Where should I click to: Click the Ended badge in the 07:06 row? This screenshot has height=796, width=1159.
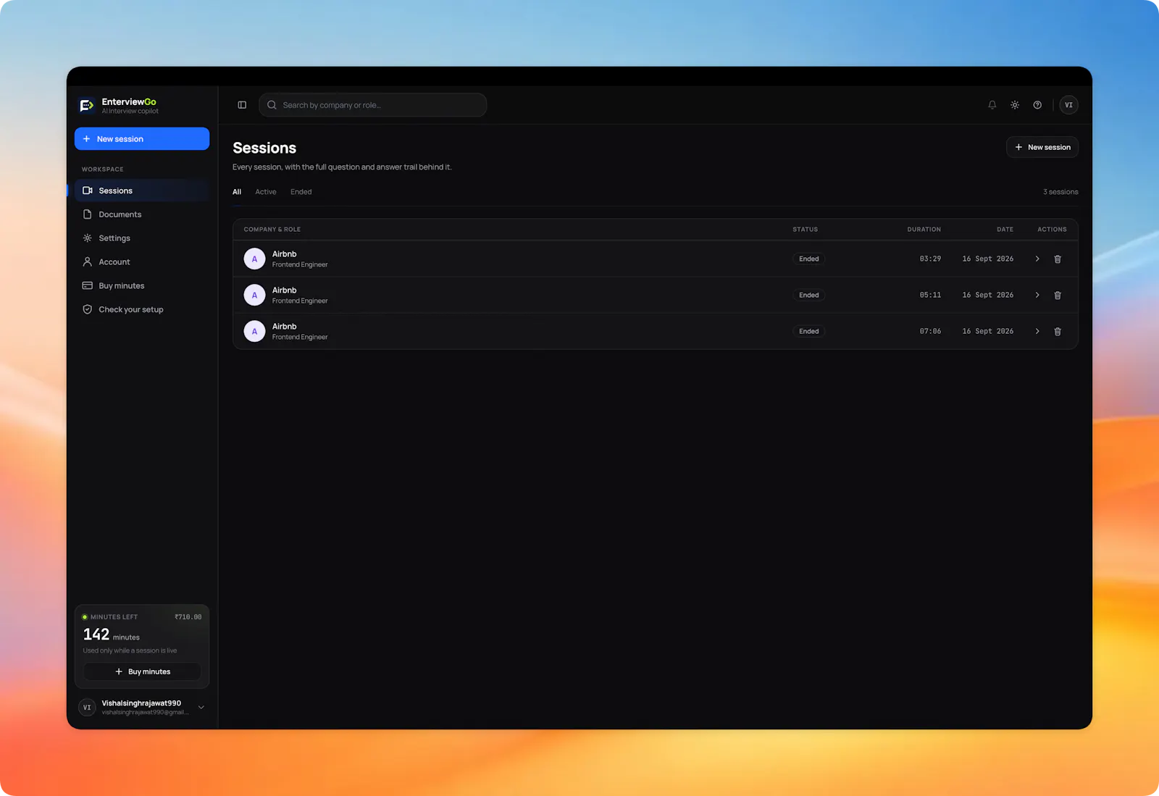pyautogui.click(x=809, y=331)
